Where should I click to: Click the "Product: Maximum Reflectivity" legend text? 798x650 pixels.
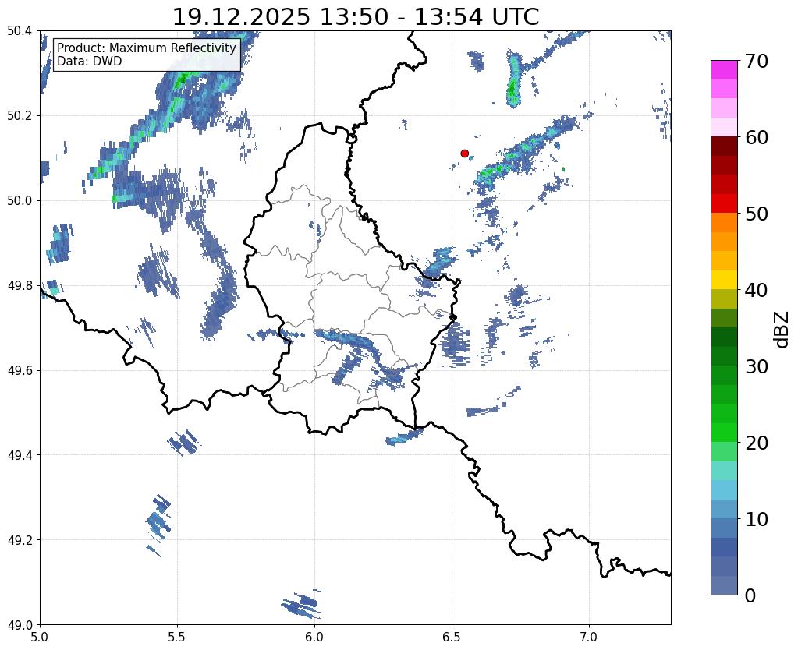pyautogui.click(x=147, y=48)
